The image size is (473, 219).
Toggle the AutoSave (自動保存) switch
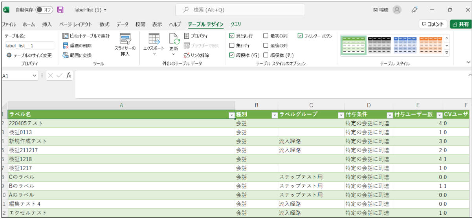point(44,10)
